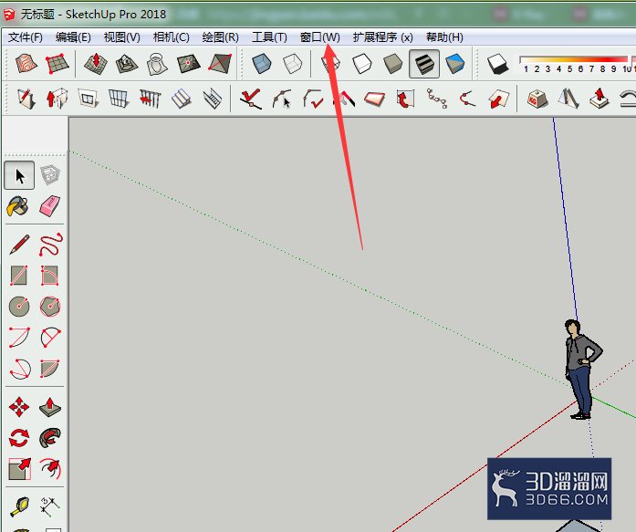Toggle Back Edges face style

coord(292,64)
